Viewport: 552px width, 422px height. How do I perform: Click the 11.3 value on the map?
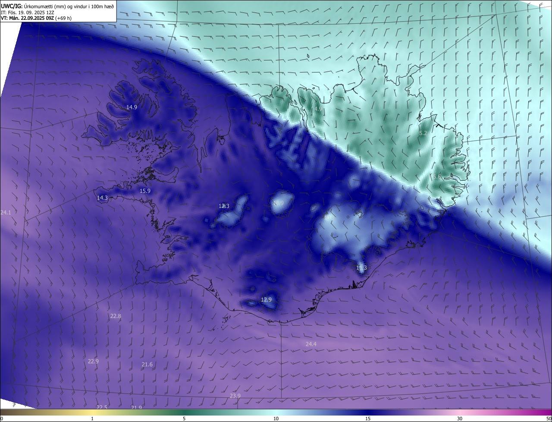[361, 268]
